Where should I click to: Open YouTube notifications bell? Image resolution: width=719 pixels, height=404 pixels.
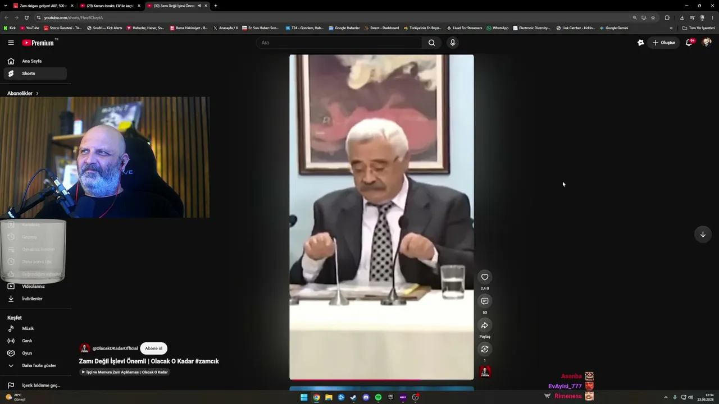[689, 43]
